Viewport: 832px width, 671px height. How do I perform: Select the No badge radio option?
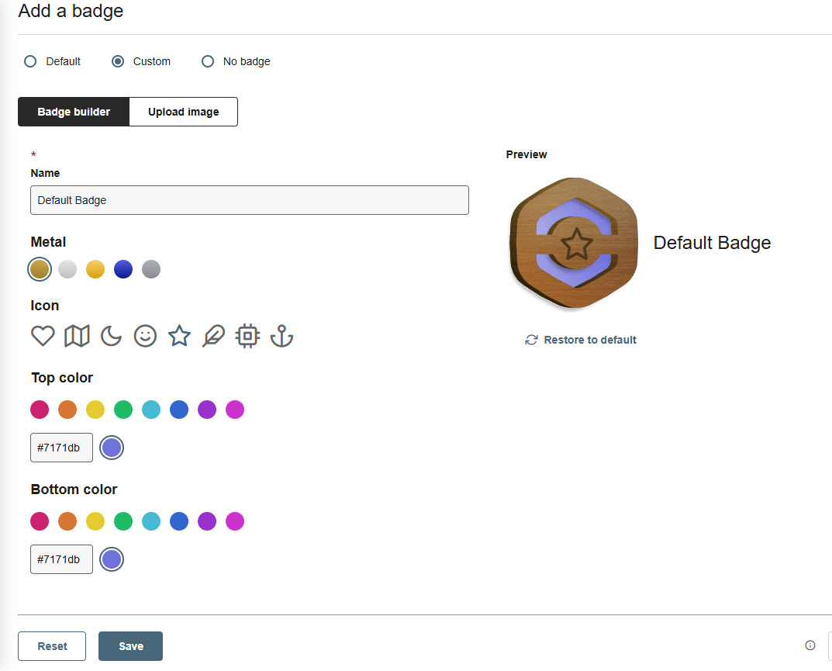(x=208, y=61)
